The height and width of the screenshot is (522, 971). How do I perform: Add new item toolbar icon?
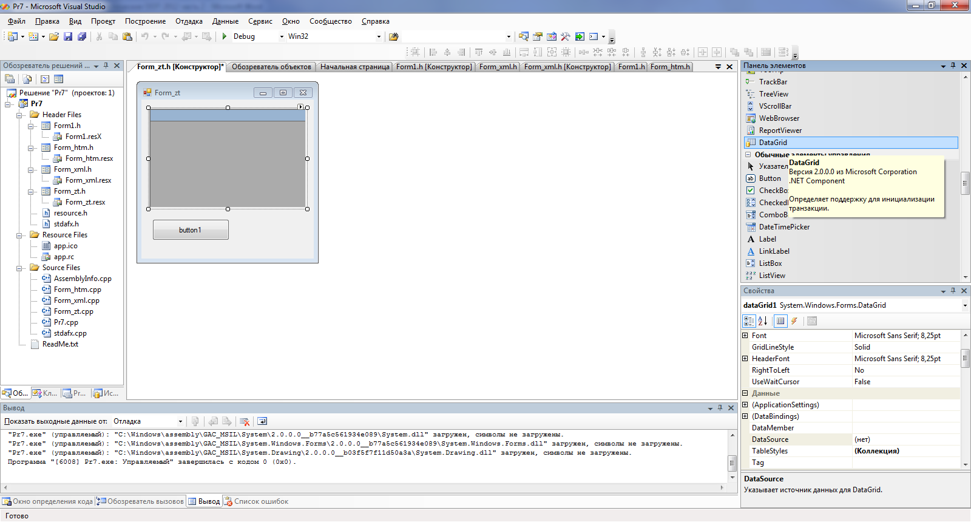33,36
